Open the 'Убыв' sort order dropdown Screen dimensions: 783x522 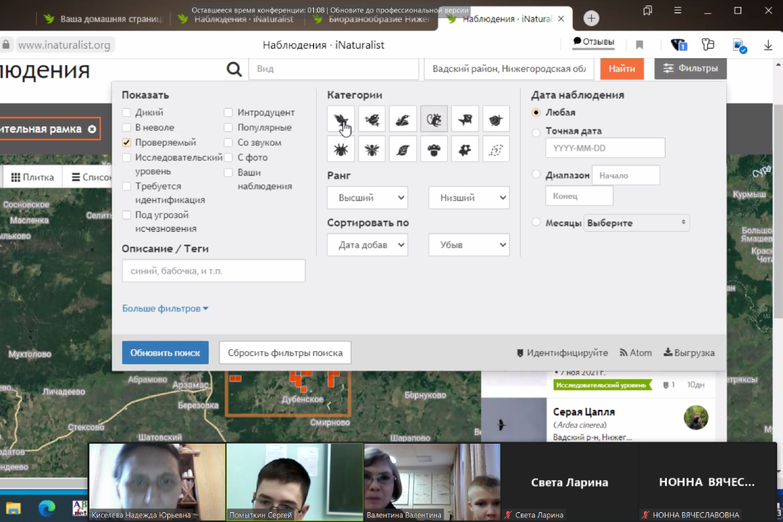pyautogui.click(x=469, y=245)
